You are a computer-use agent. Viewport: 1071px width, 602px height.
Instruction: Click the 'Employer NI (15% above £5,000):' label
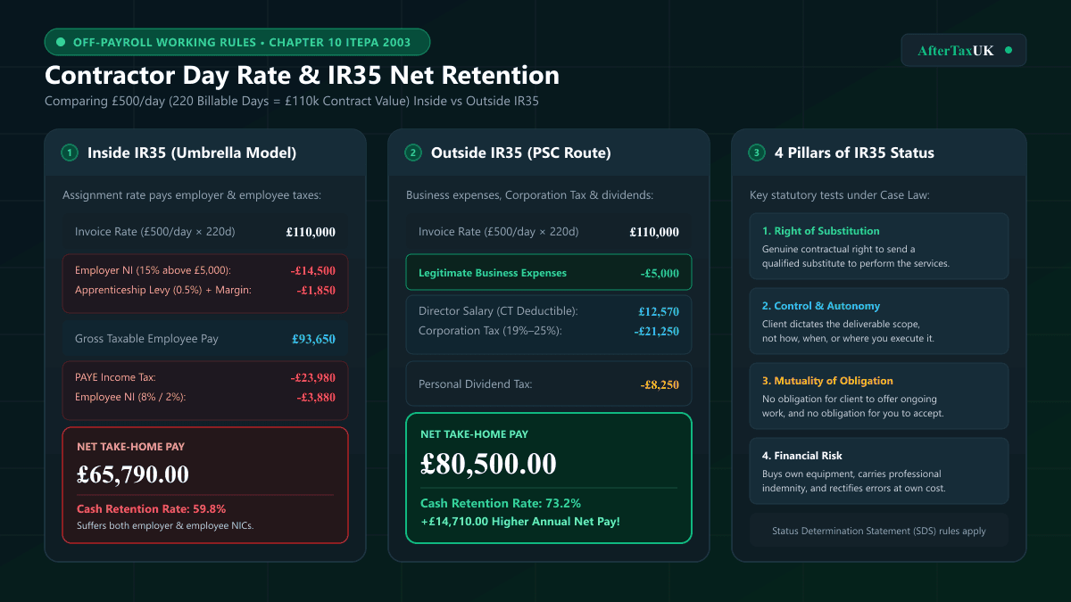pos(153,270)
